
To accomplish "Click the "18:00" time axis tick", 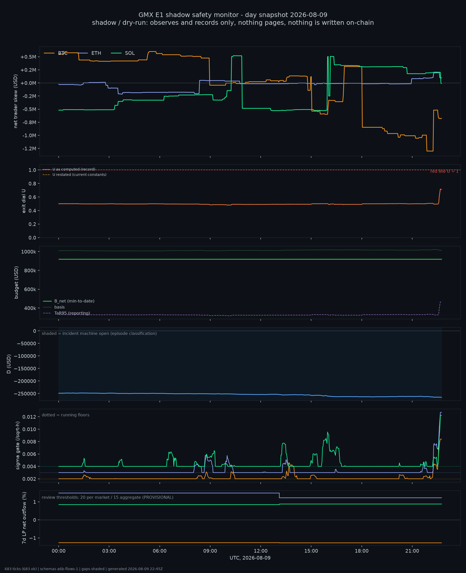I will coord(362,551).
